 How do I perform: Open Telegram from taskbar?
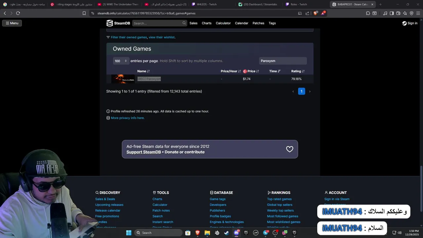[265, 233]
